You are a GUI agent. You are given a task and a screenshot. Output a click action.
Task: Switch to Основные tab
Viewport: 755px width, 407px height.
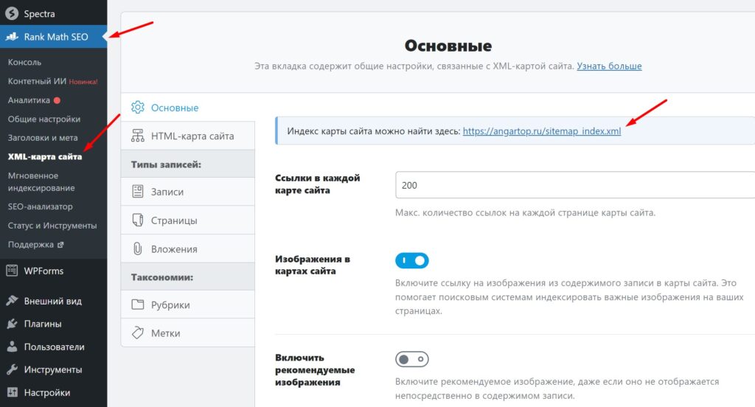click(x=188, y=108)
